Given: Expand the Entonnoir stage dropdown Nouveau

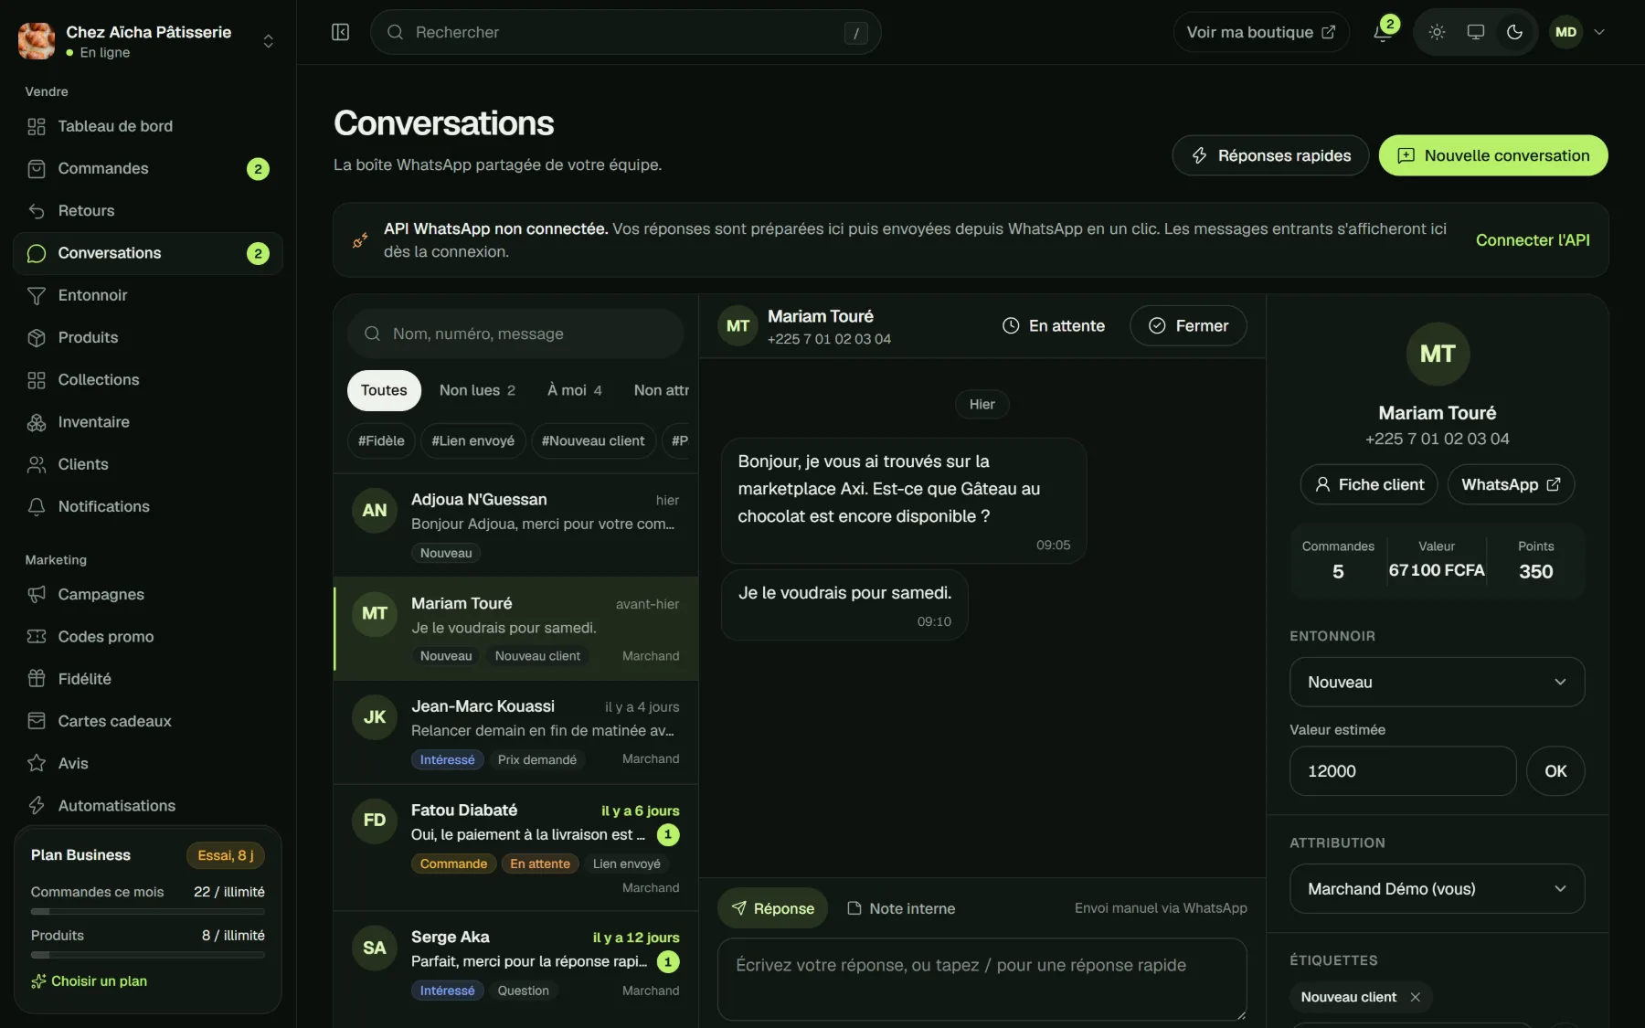Looking at the screenshot, I should click(x=1437, y=682).
